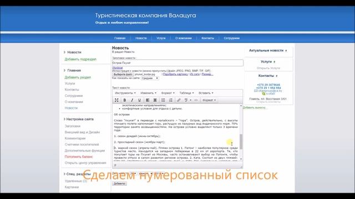Collapse the Настройка сайта section arrow
The height and width of the screenshot is (199, 355).
[x=64, y=119]
